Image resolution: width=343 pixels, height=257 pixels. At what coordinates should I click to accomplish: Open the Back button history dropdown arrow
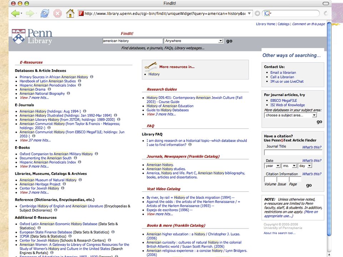coord(21,14)
